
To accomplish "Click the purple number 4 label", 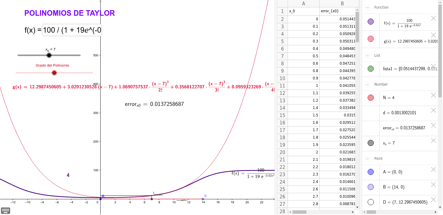I will [68, 175].
